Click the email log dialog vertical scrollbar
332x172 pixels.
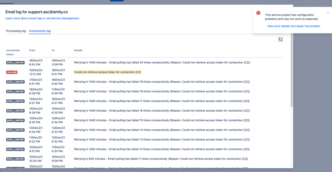pos(291,70)
